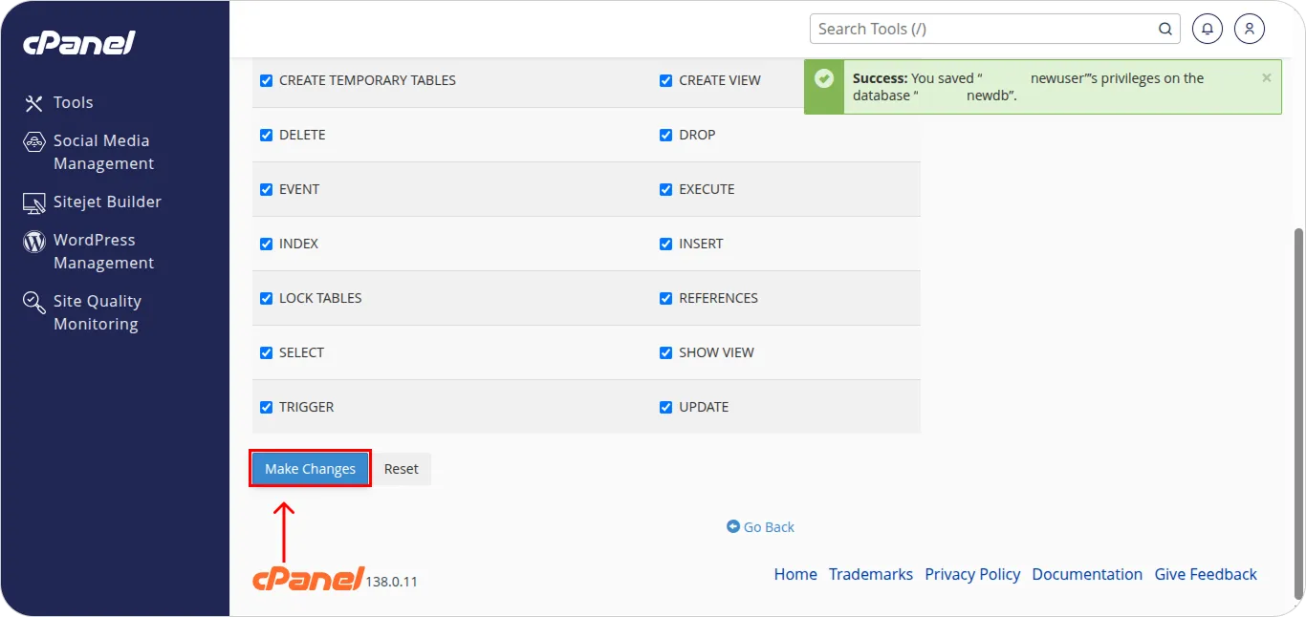The width and height of the screenshot is (1306, 617).
Task: Click the Go Back arrow icon
Action: pos(733,526)
